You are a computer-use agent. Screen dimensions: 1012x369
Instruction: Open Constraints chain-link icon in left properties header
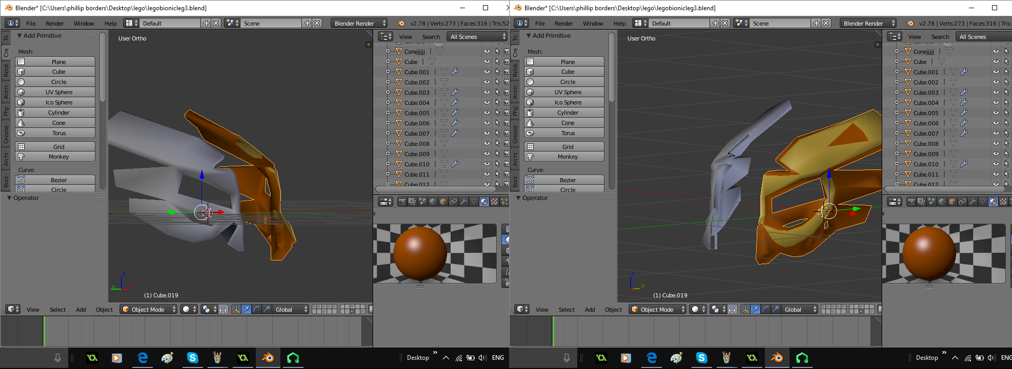click(x=453, y=202)
